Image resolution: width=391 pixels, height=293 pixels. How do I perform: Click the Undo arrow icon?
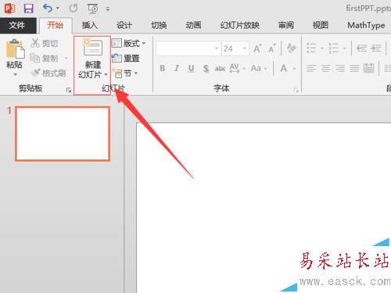point(48,8)
